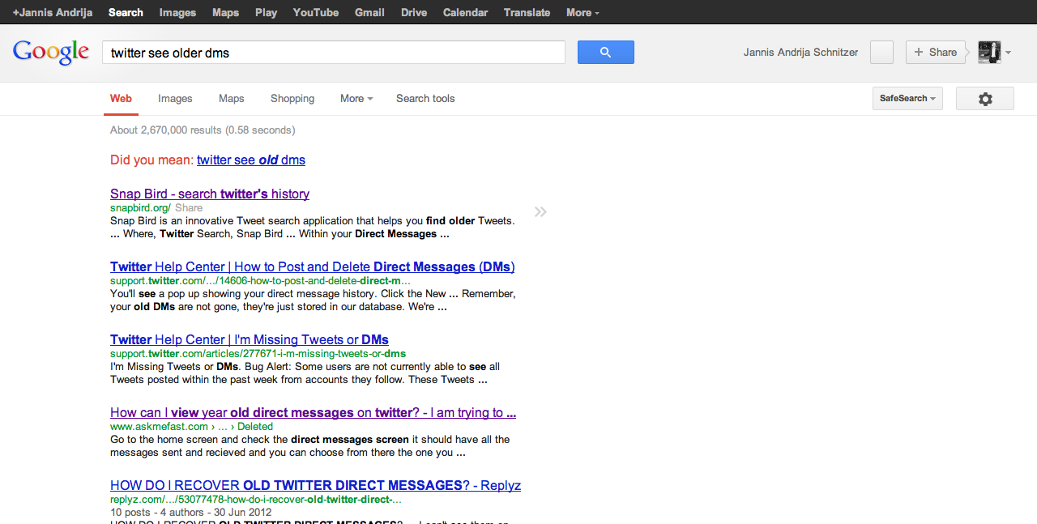Focus the search query input field
The height and width of the screenshot is (524, 1037).
(333, 53)
